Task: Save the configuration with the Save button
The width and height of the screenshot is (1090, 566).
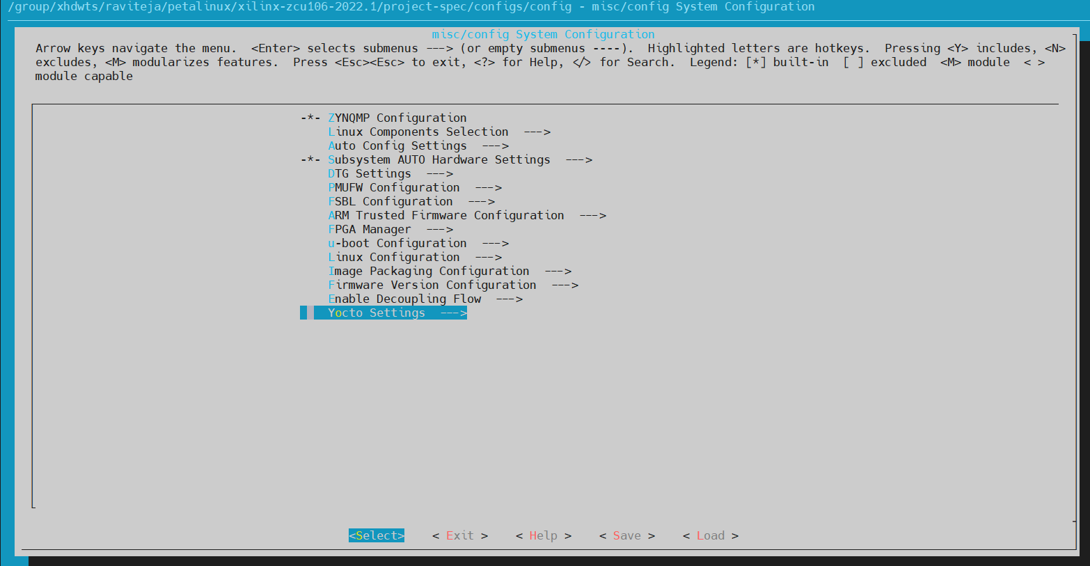Action: pos(626,535)
